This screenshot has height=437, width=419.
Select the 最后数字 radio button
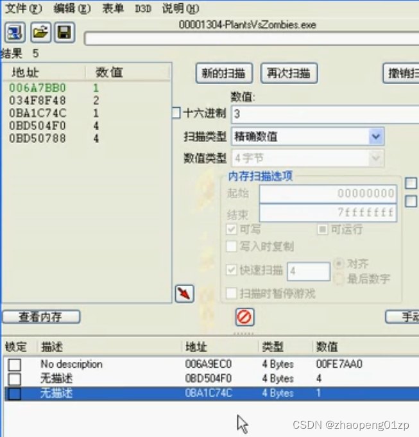(339, 279)
